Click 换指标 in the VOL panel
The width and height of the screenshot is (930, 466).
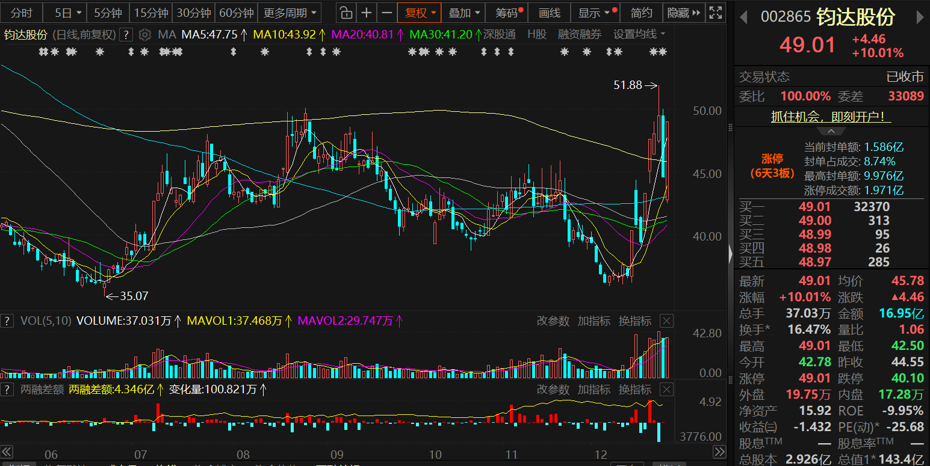point(635,321)
